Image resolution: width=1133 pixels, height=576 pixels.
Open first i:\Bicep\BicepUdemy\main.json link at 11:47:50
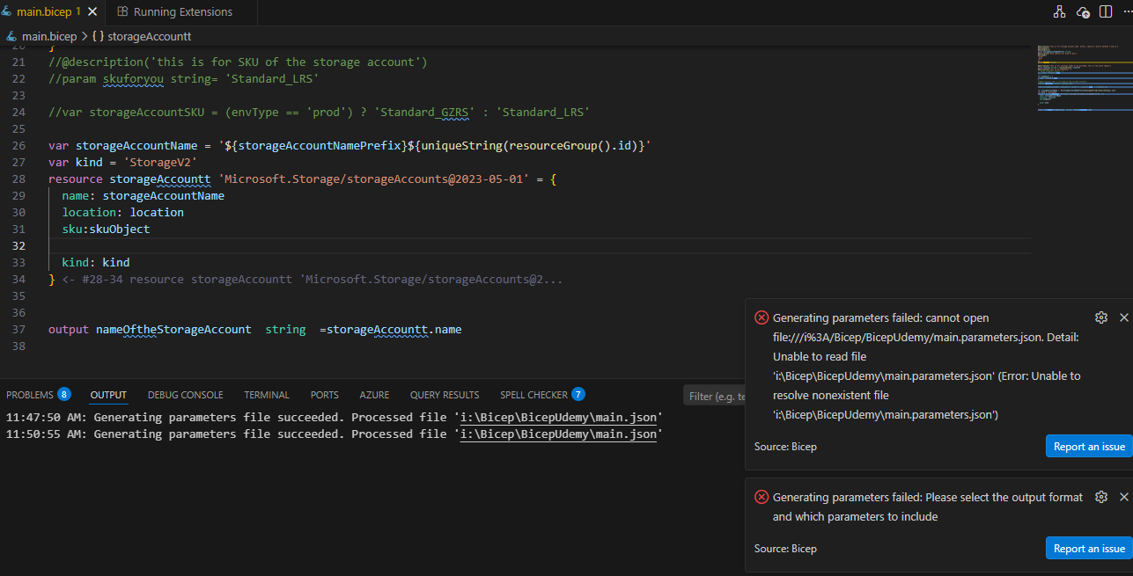tap(558, 418)
